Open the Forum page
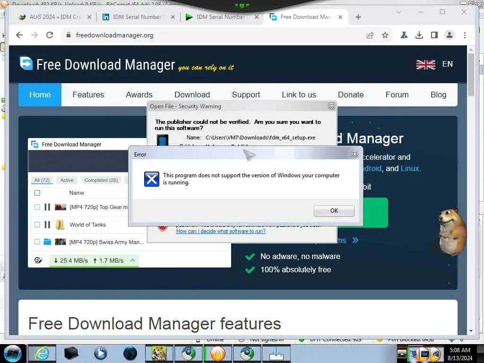 point(397,95)
